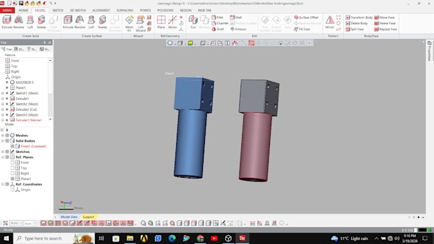Hide Plane1 under Ref. Planes
The image size is (434, 244).
pyautogui.click(x=13, y=179)
